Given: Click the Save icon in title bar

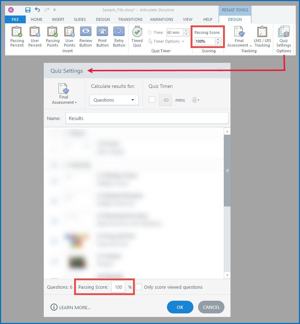Looking at the screenshot, I should pos(28,10).
